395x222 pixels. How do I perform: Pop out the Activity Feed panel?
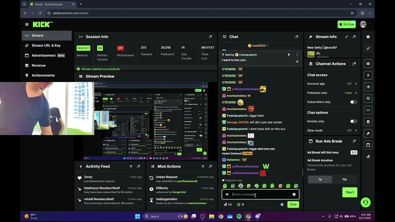(x=139, y=166)
